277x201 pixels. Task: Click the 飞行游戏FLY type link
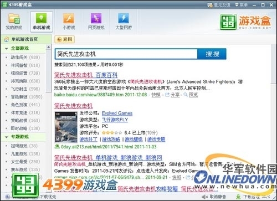click(x=115, y=120)
